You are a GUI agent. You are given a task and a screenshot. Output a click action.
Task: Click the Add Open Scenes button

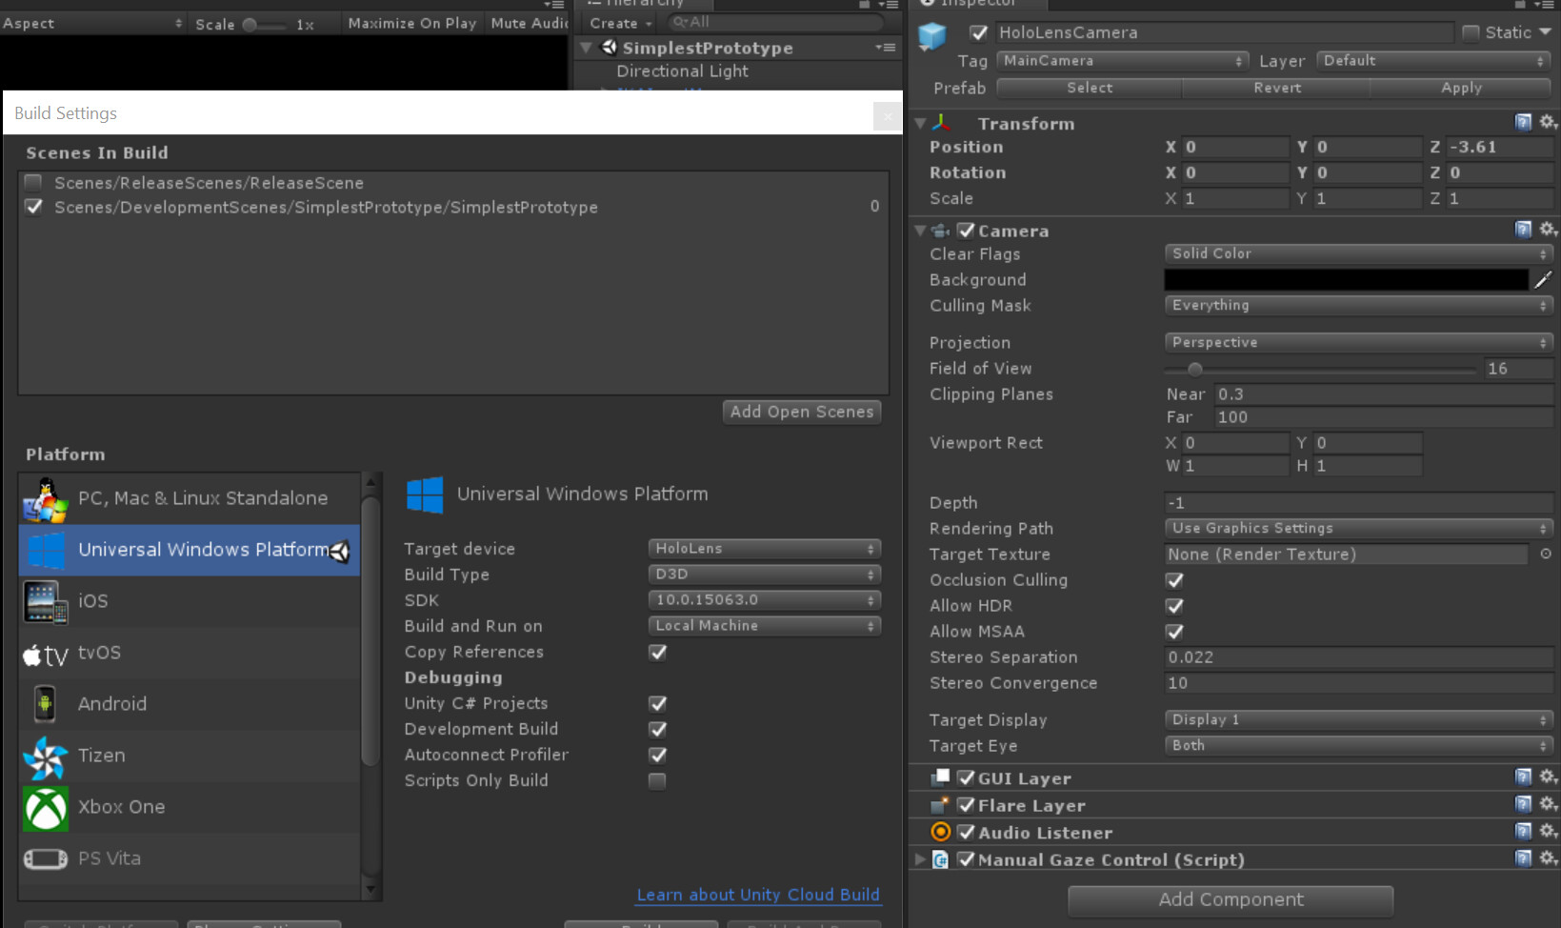click(x=801, y=412)
